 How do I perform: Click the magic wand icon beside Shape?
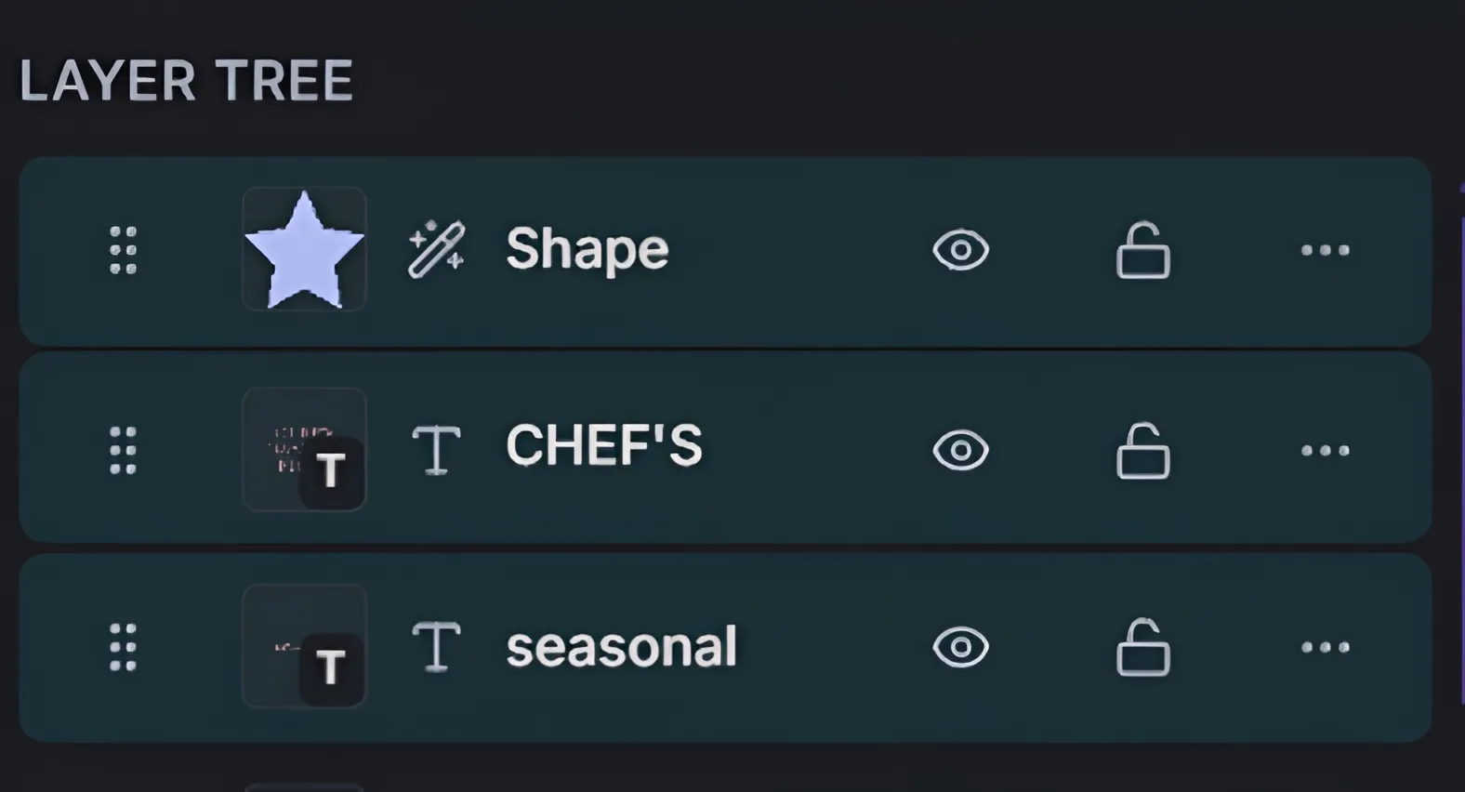tap(436, 250)
